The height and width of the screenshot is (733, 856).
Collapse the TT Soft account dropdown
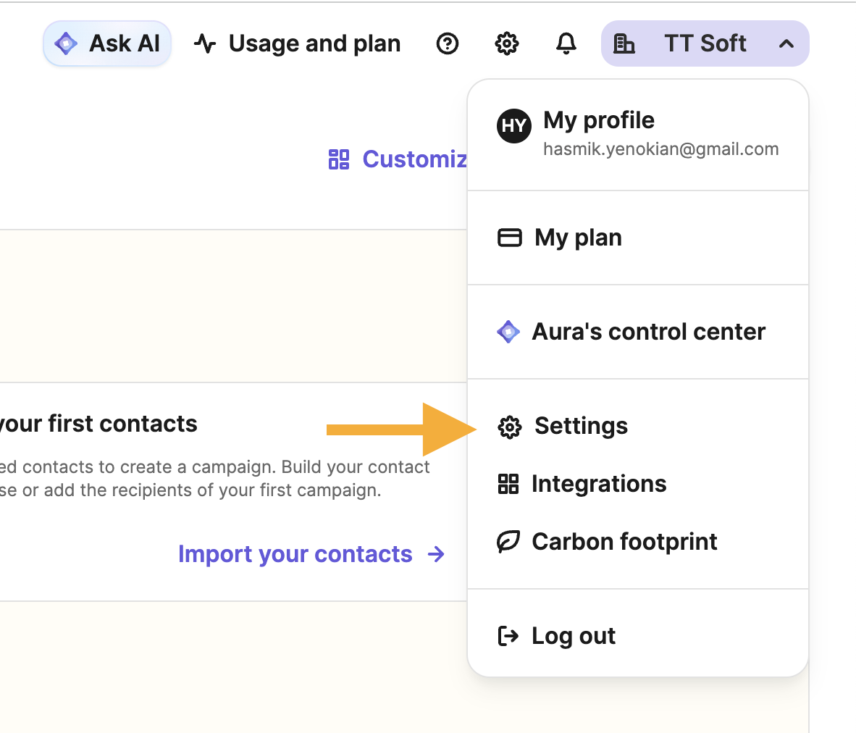705,43
